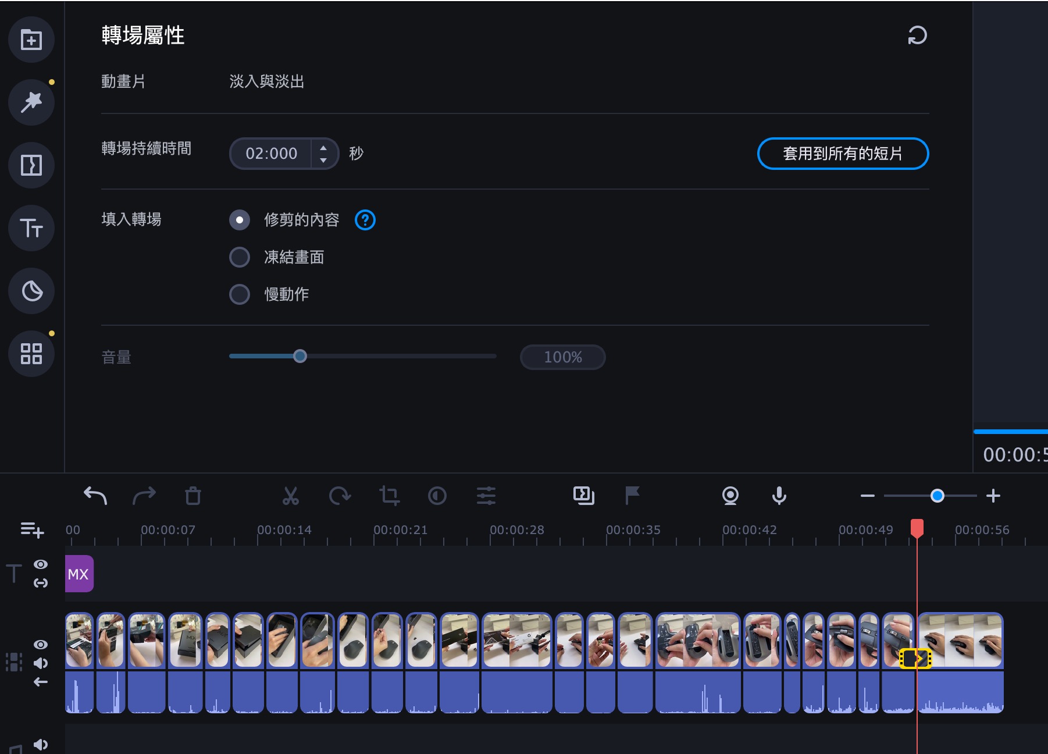Toggle video track visibility eye icon
The image size is (1048, 754).
41,645
